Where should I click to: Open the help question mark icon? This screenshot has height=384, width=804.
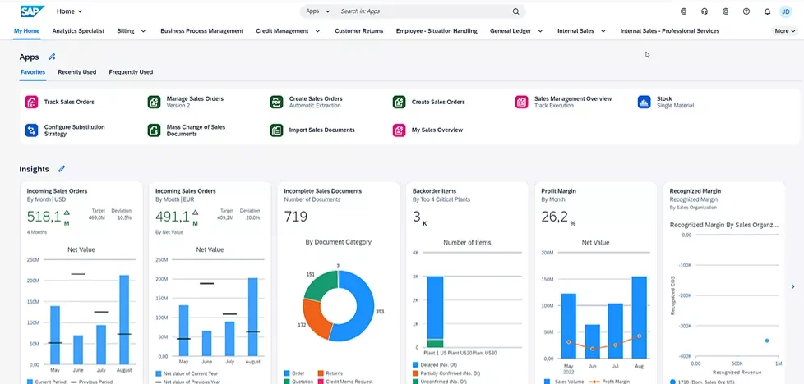click(746, 11)
